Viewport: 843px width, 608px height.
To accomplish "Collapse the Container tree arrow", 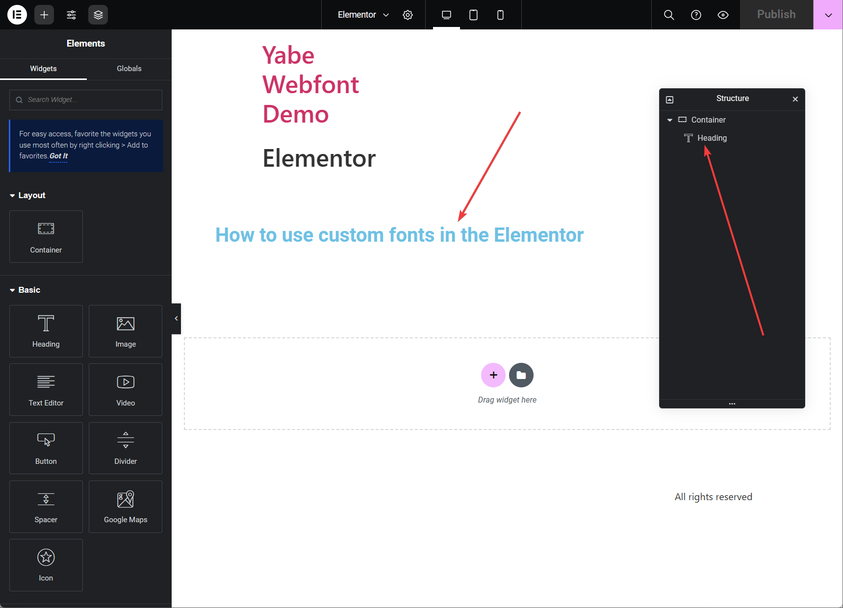I will coord(670,120).
